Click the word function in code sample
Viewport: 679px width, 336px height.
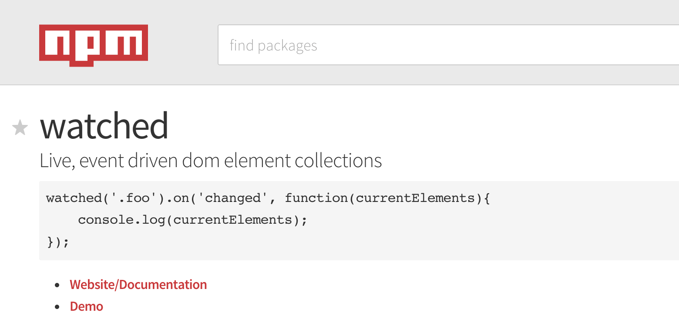click(316, 198)
